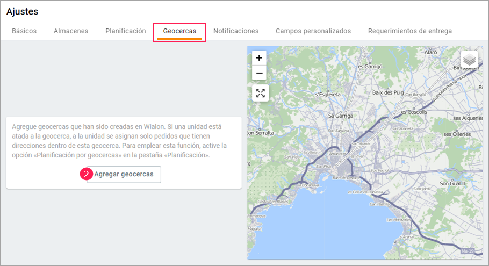Click the Ajustes page heading
Viewport: 489px width, 266px height.
[x=22, y=11]
